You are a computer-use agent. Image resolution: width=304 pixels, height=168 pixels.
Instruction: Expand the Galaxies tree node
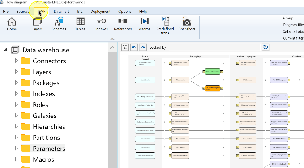click(16, 115)
